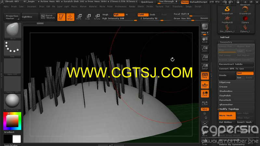Open the Dots stroke type picker
260x146 pixels.
[13, 49]
